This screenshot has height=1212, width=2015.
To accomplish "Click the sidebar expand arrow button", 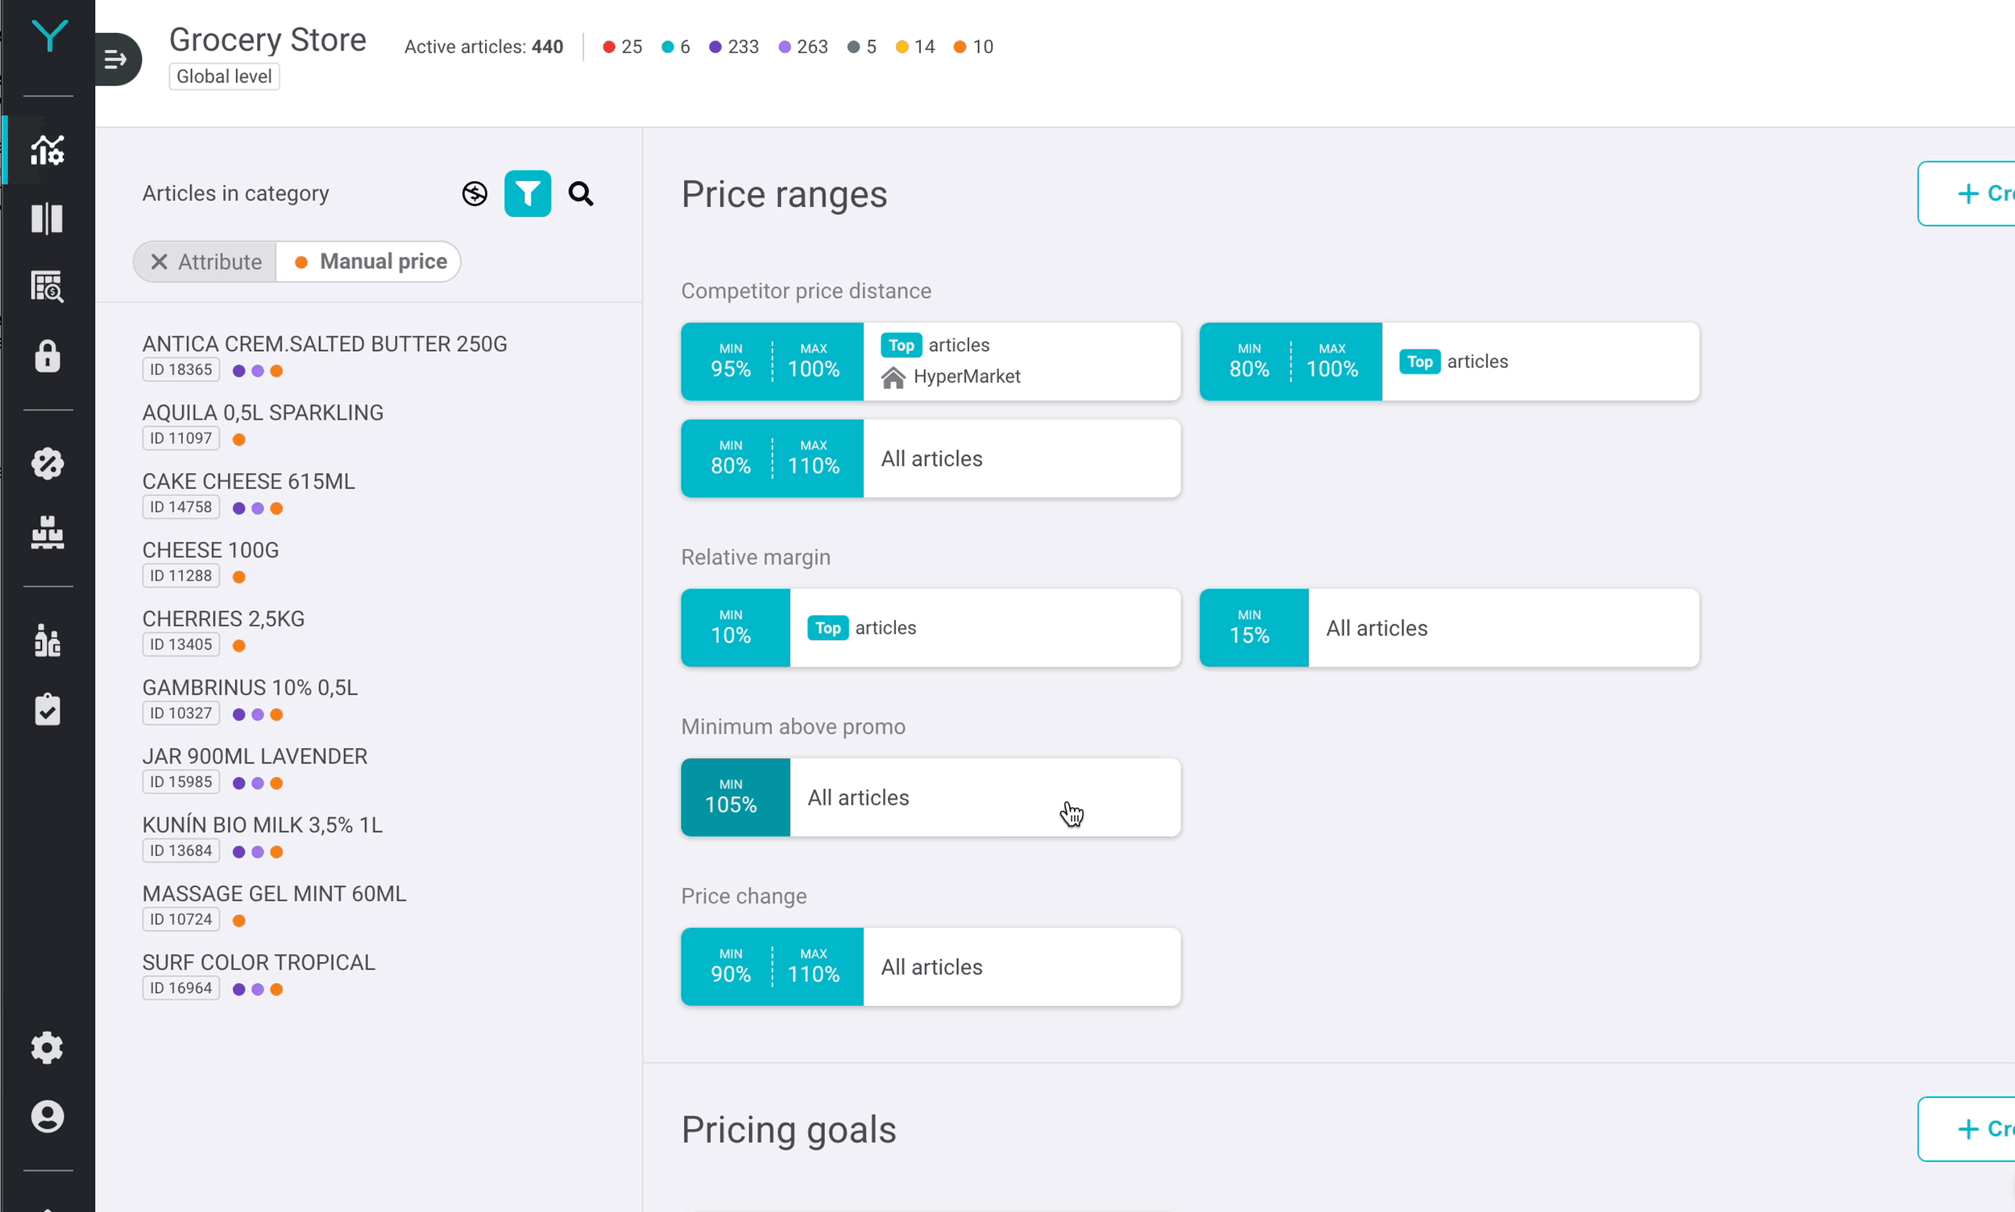I will point(116,59).
